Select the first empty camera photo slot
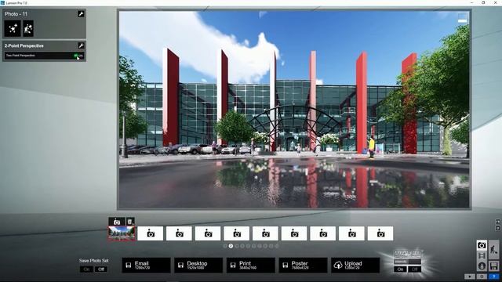The width and height of the screenshot is (502, 282). coord(151,233)
